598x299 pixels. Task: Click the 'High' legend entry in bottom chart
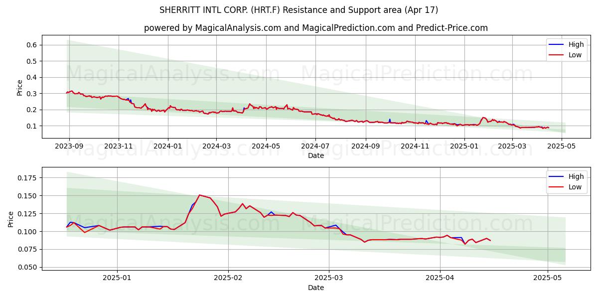point(576,176)
